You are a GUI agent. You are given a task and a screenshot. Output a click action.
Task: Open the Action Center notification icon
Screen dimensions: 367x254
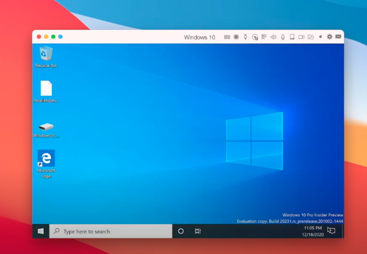coord(331,231)
